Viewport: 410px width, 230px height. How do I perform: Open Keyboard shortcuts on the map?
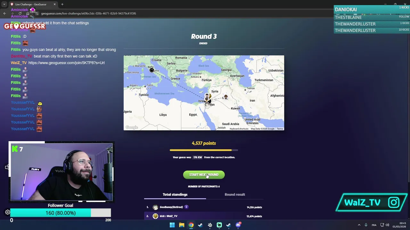239,129
